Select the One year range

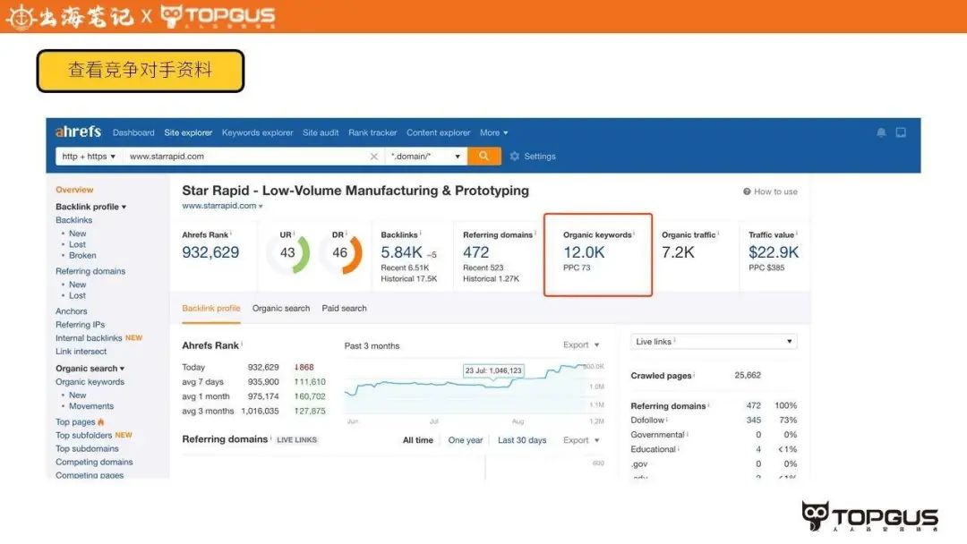coord(465,440)
